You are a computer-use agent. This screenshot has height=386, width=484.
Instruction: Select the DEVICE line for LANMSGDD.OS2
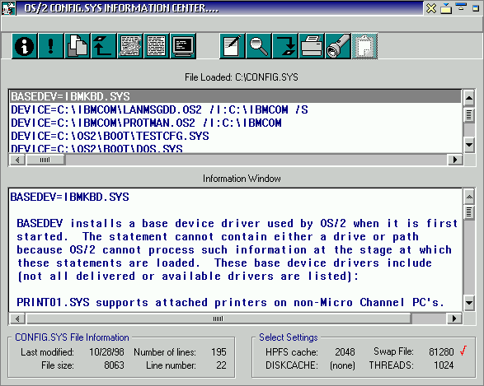click(236, 109)
